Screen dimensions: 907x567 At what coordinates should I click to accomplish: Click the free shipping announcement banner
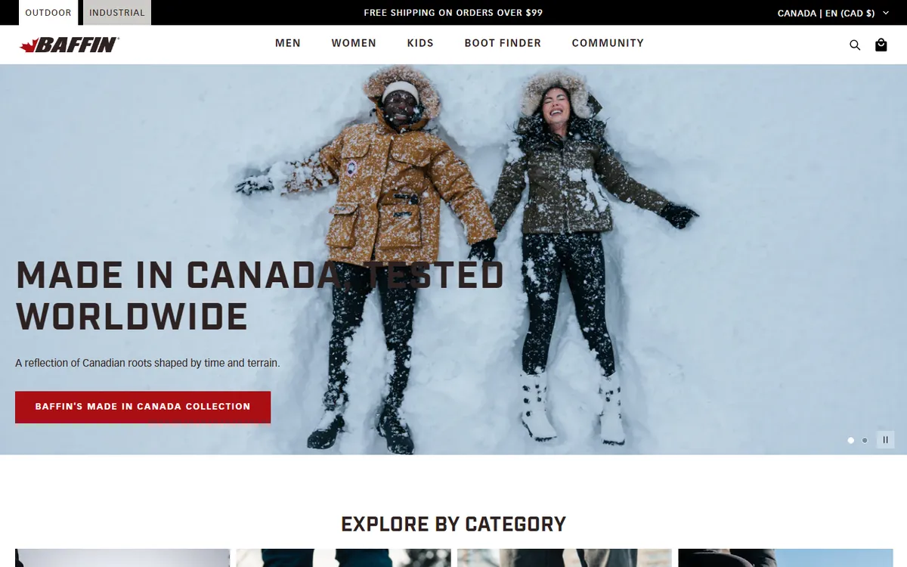point(453,13)
